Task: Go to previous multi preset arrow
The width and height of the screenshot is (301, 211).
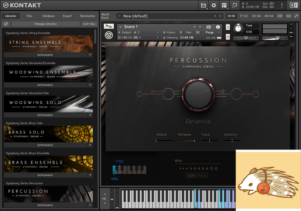Action: point(215,16)
